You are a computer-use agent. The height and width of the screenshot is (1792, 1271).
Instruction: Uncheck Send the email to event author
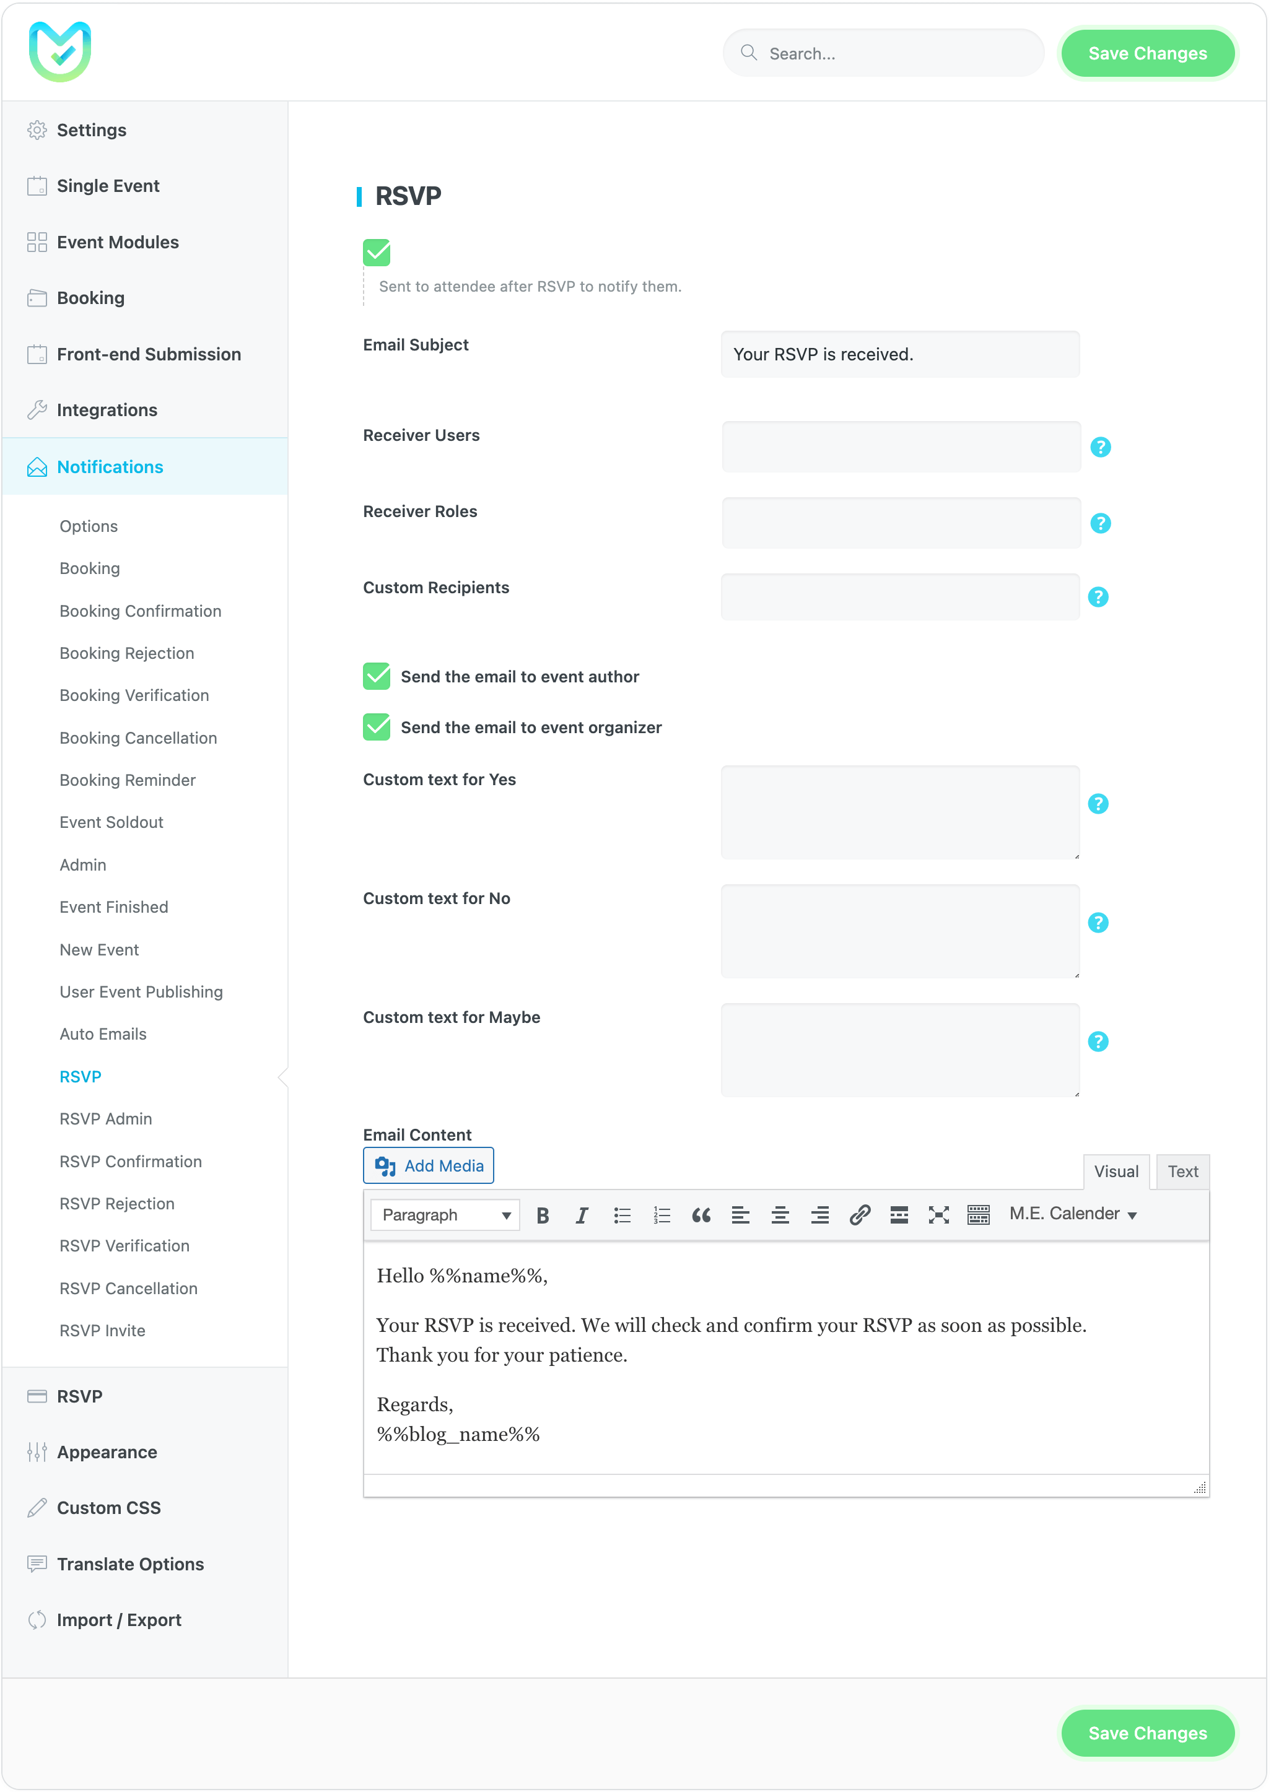[377, 677]
